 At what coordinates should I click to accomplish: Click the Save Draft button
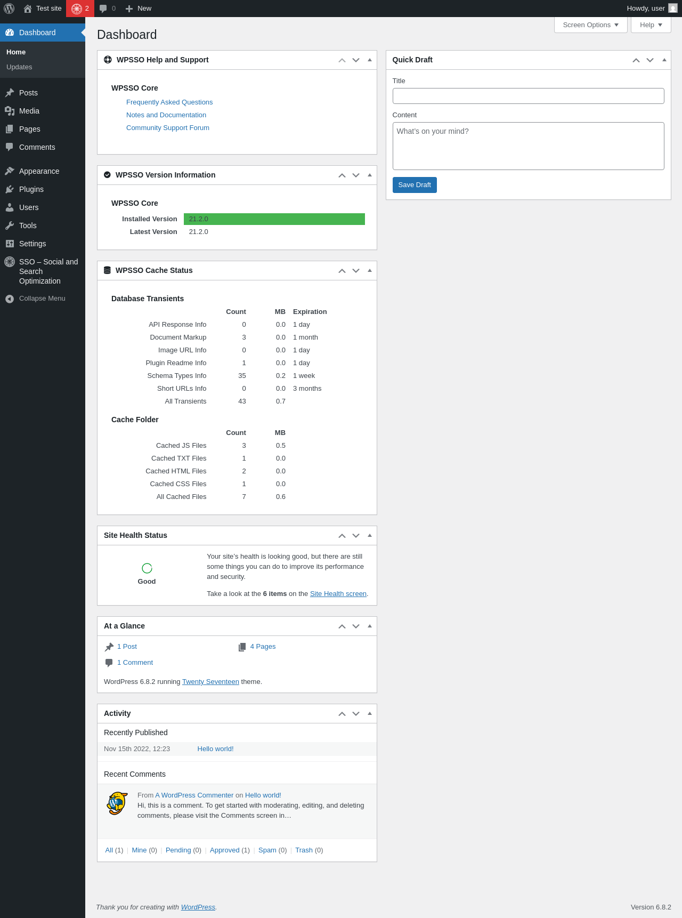pyautogui.click(x=415, y=185)
